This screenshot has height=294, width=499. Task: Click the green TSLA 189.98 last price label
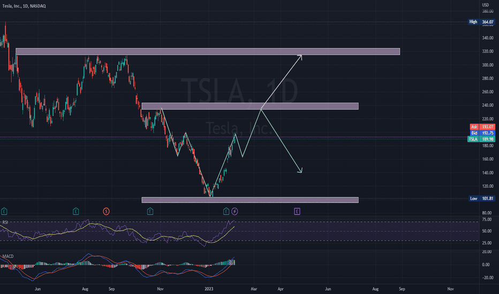481,139
